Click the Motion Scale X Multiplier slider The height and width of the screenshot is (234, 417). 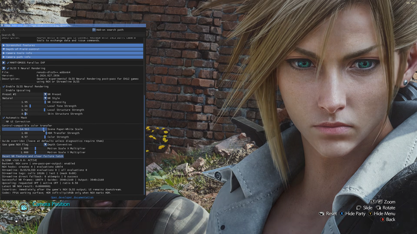(24, 148)
